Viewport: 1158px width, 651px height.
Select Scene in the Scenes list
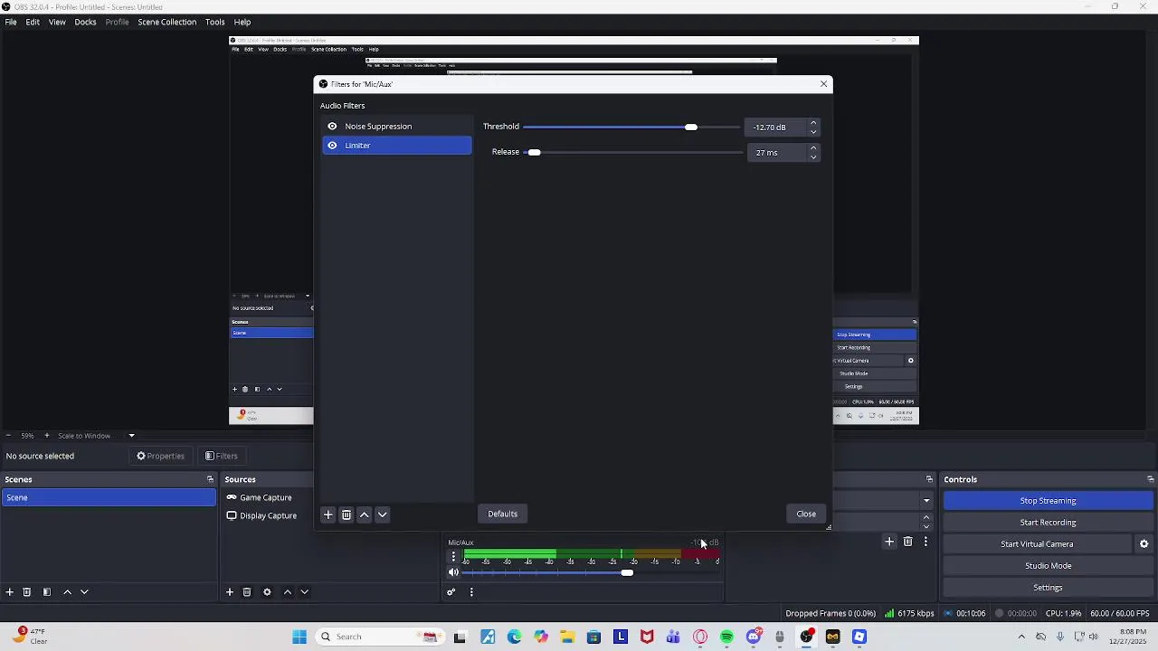(109, 497)
